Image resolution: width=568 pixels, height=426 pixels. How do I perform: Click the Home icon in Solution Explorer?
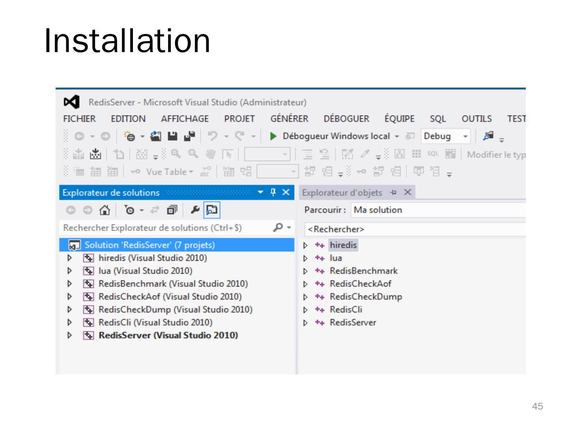[105, 210]
